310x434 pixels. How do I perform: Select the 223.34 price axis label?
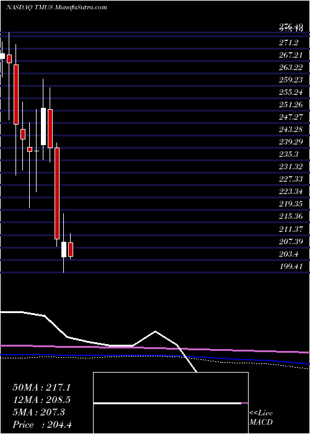click(x=290, y=192)
